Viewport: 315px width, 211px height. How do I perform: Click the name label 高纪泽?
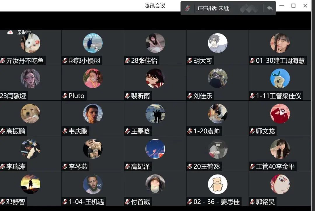(x=140, y=166)
